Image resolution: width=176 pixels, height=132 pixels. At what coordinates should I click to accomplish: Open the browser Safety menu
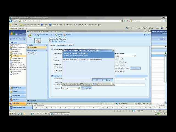click(x=151, y=28)
